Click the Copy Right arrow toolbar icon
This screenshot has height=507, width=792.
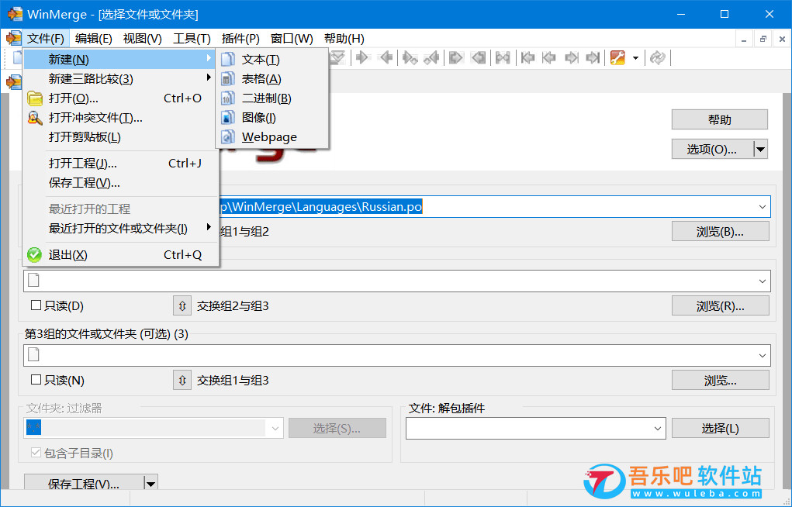pos(361,58)
